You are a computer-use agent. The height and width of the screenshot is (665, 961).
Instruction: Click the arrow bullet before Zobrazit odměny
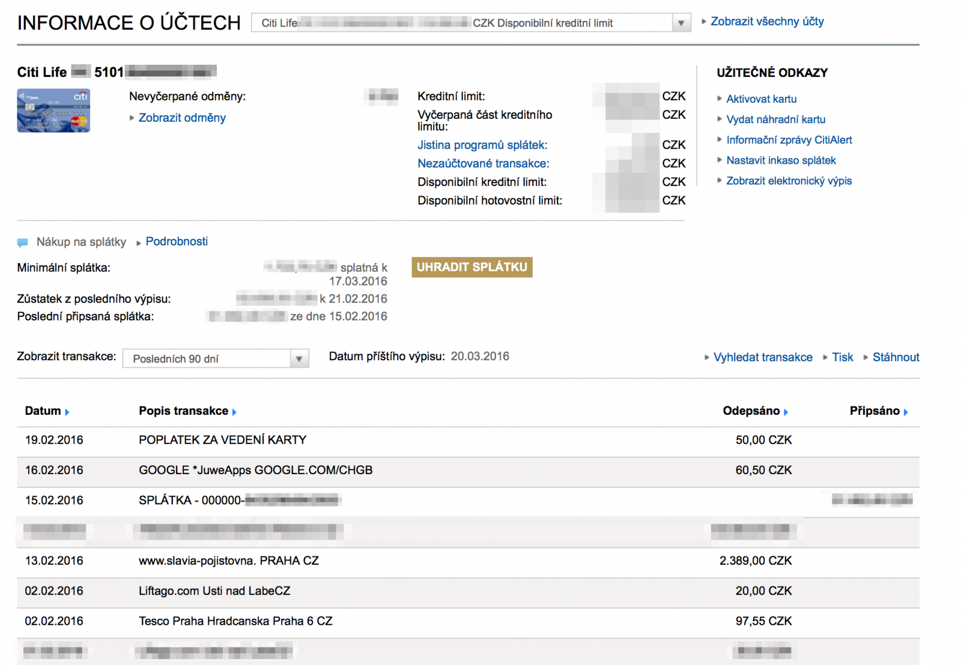coord(132,118)
